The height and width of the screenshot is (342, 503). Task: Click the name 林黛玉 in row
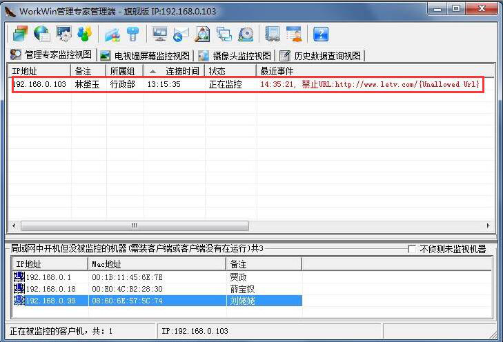[x=87, y=84]
